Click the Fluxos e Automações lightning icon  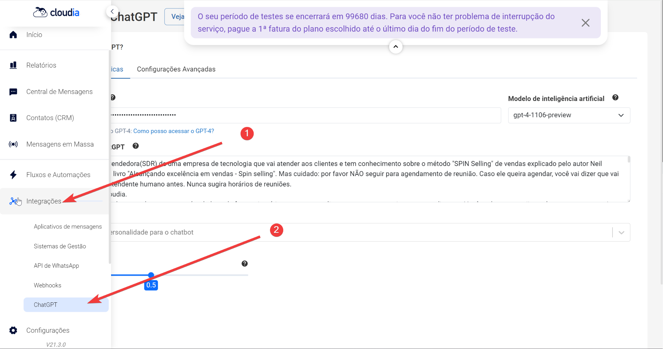[13, 174]
